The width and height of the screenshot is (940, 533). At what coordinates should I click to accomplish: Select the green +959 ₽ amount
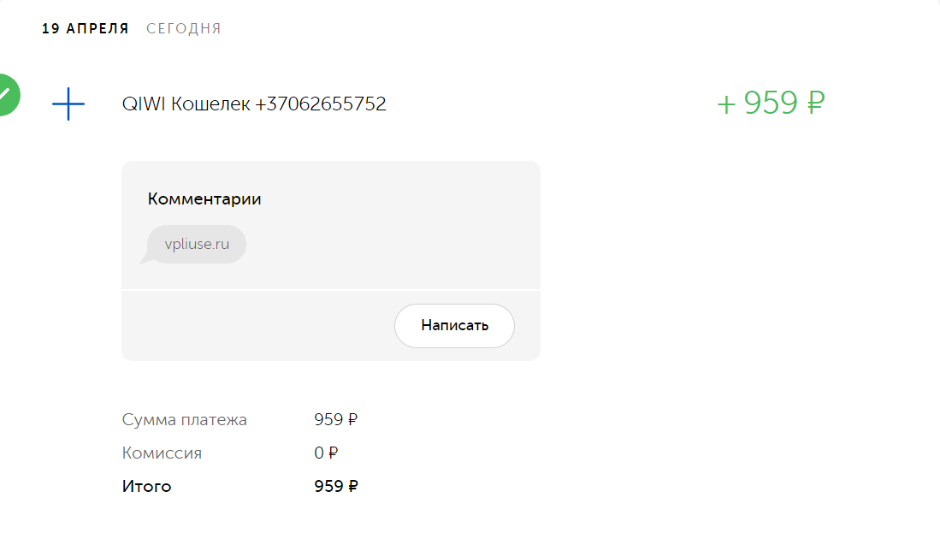[771, 103]
